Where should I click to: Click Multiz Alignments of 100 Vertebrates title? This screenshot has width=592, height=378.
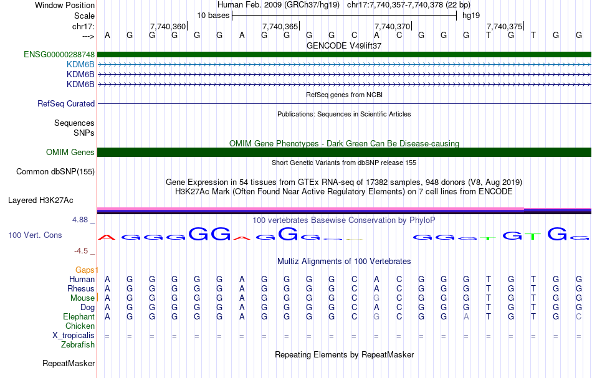tap(344, 261)
